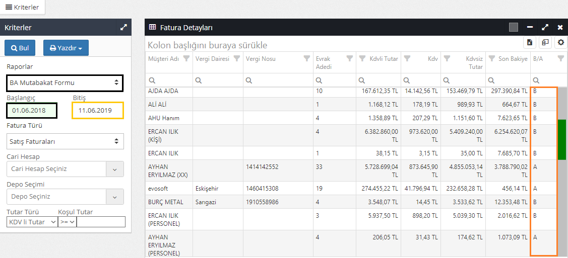Click the 274.455,22 TL amount cell

point(378,188)
